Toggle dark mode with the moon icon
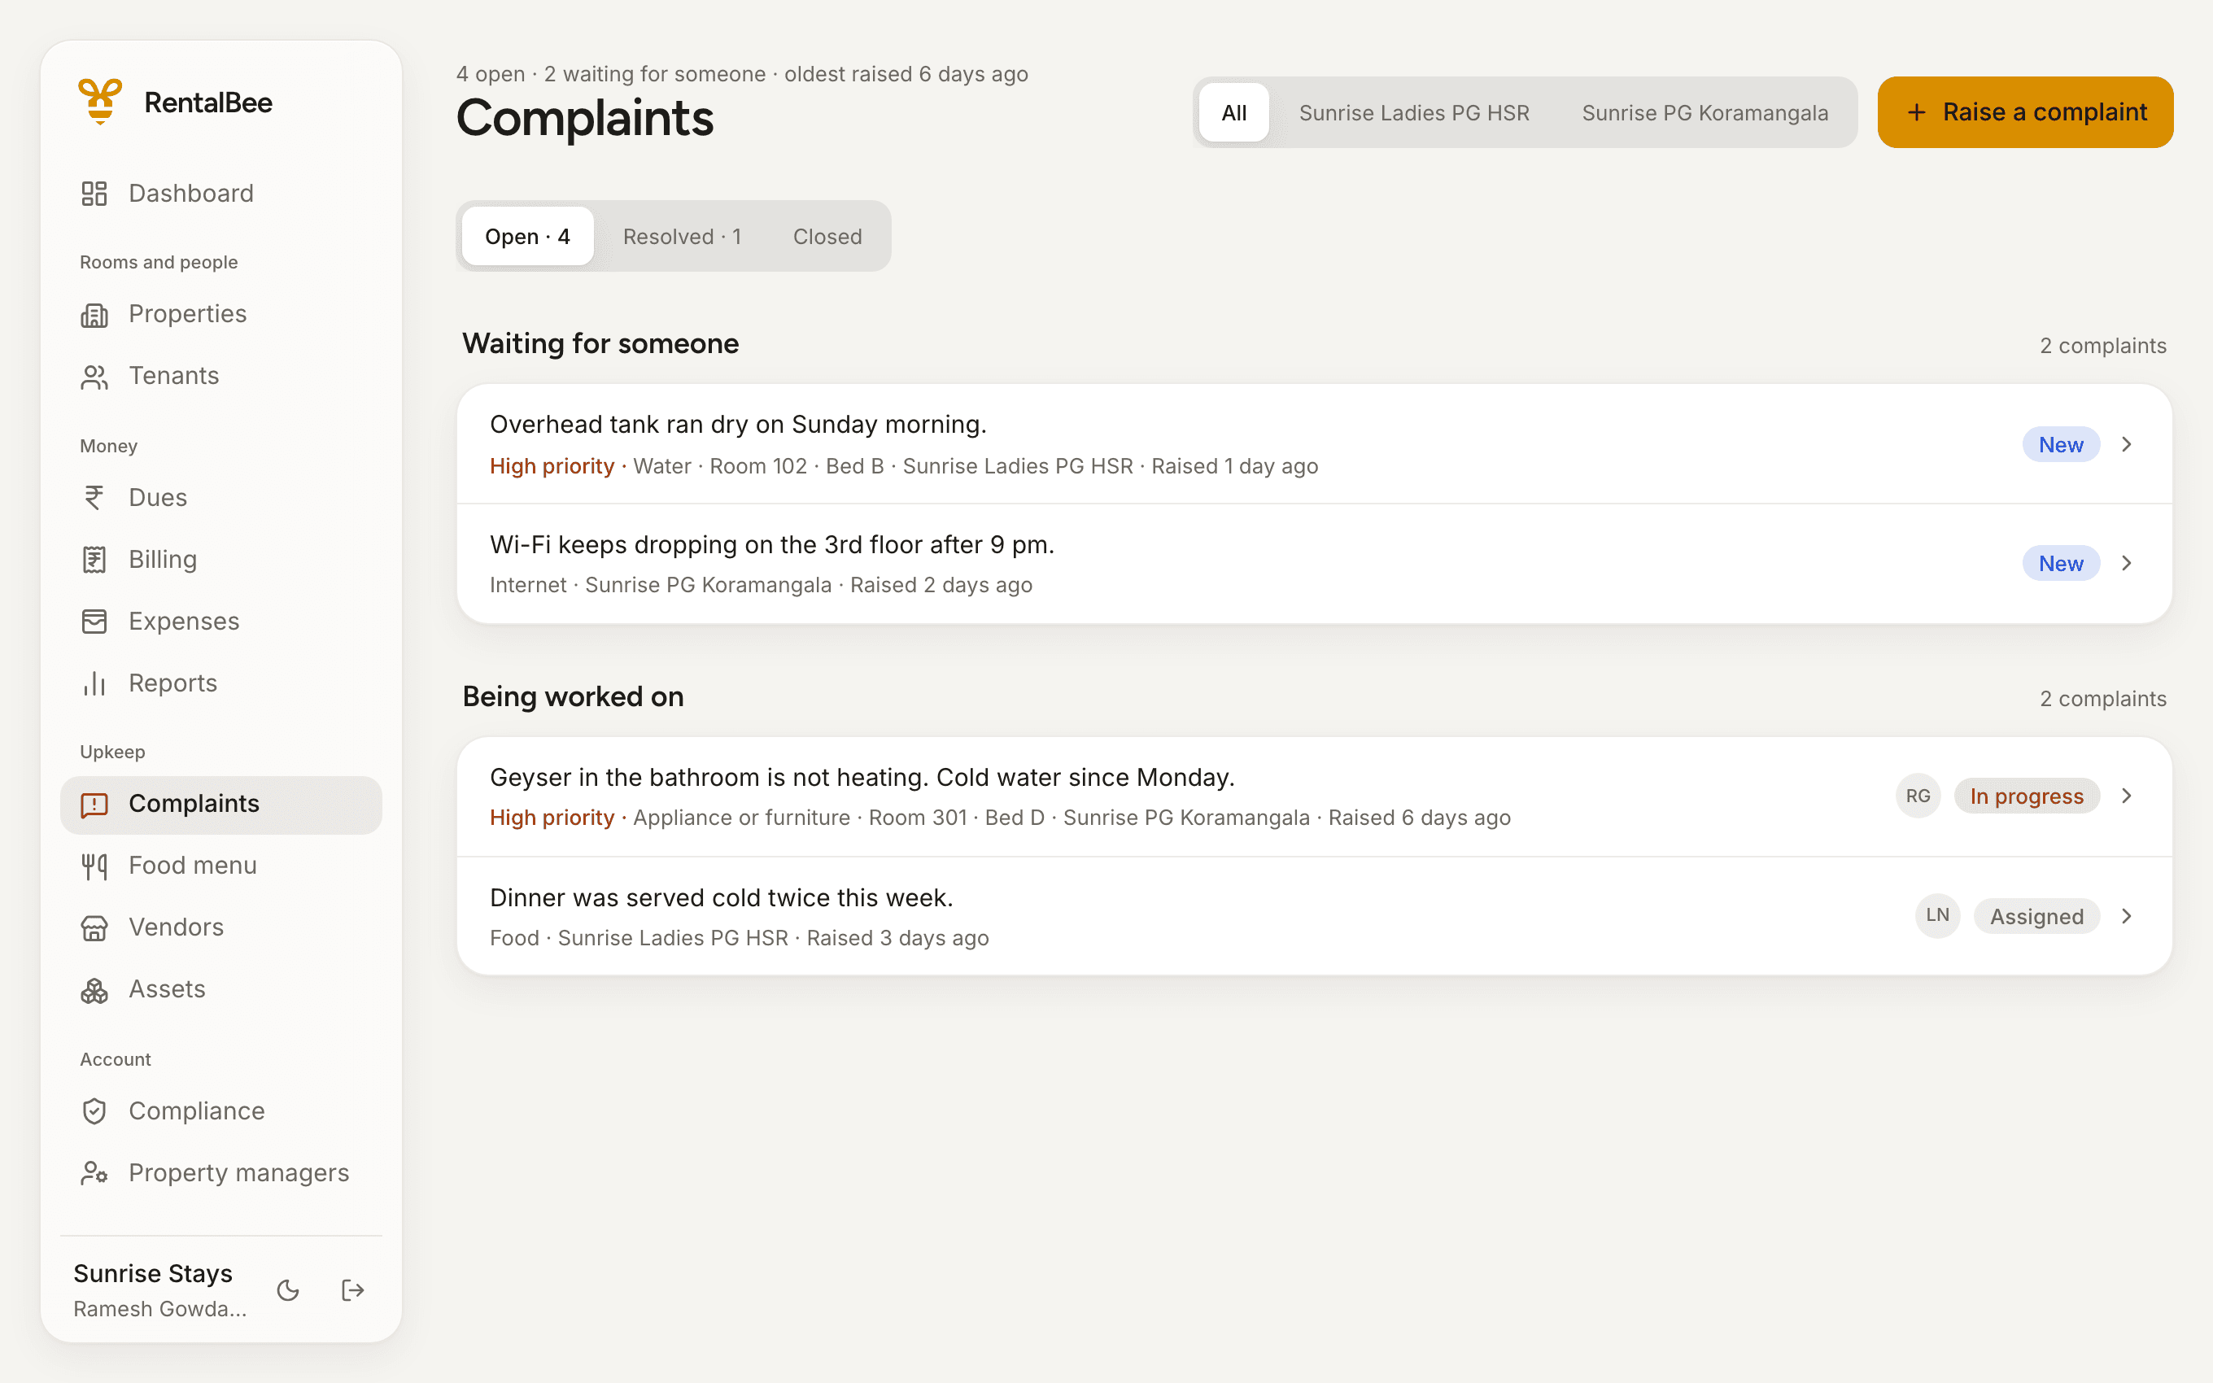The width and height of the screenshot is (2213, 1383). (x=288, y=1289)
